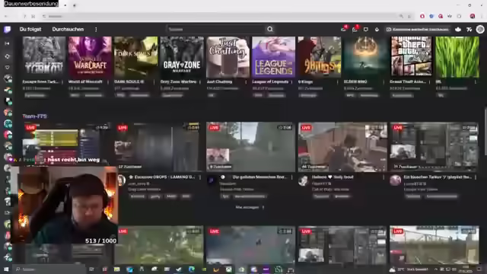Open the options dots beside Escape from Tarkov

tap(62, 82)
